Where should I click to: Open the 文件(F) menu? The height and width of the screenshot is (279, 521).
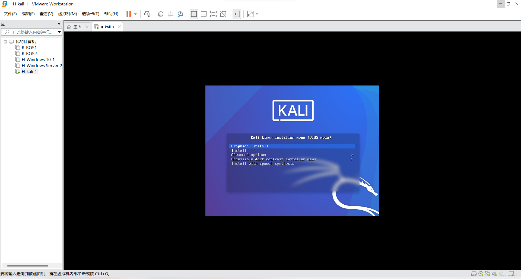coord(10,14)
